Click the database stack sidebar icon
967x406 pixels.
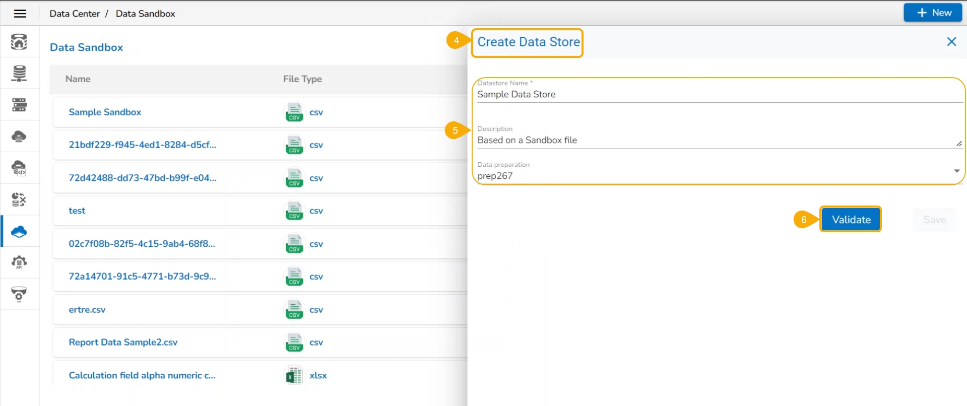(x=19, y=74)
